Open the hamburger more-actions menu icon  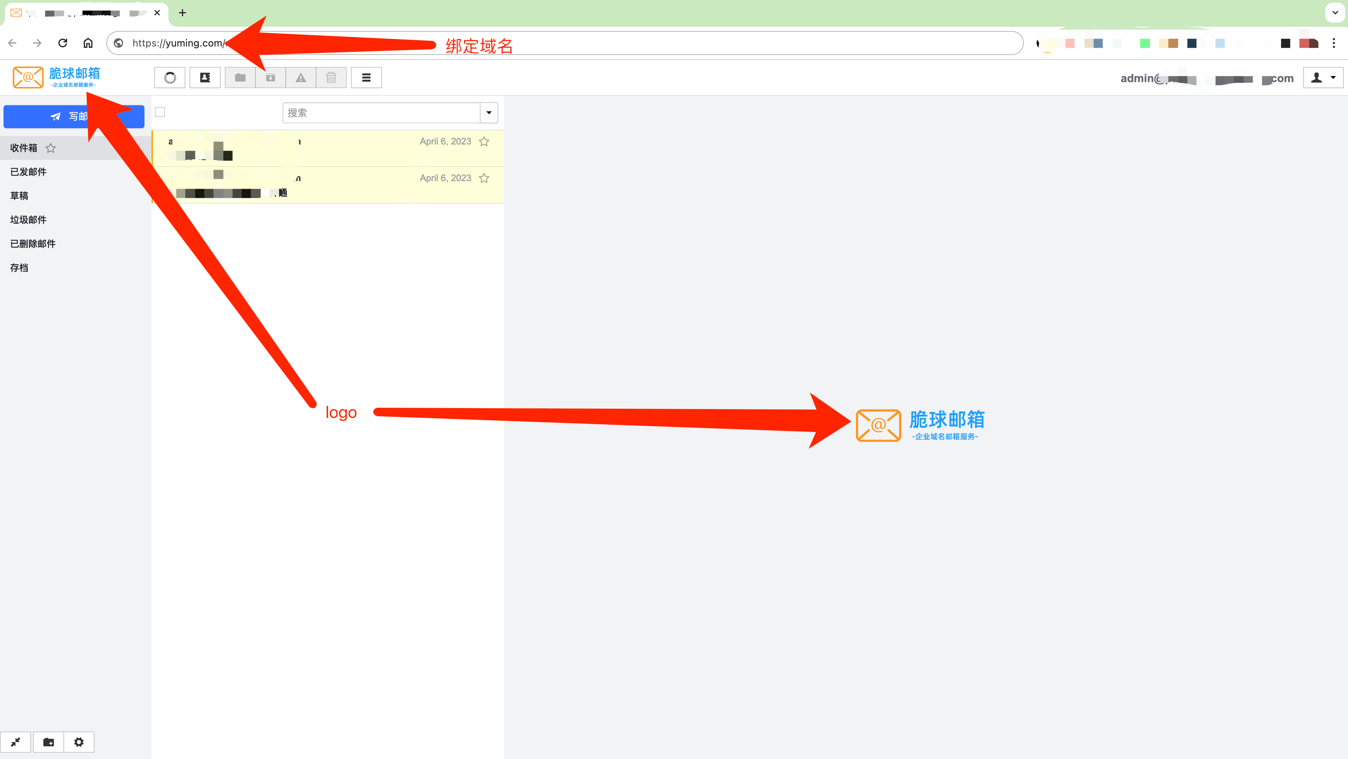tap(366, 78)
